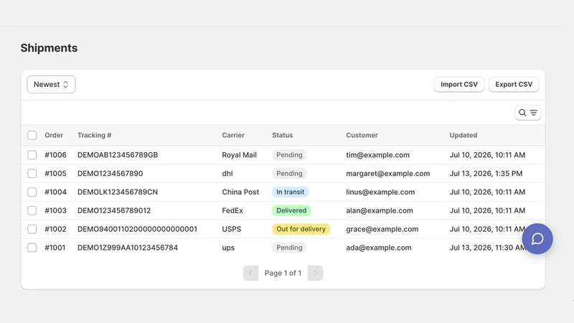Click customer tim@example.com

pyautogui.click(x=378, y=155)
